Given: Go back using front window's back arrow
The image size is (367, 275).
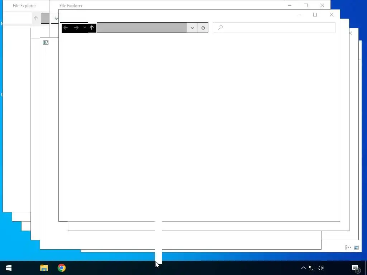Looking at the screenshot, I should pos(66,28).
